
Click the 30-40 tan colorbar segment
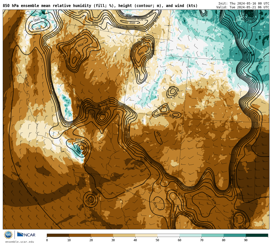(x=124, y=235)
